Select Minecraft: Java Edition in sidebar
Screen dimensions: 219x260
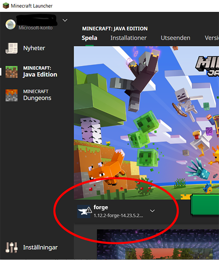pyautogui.click(x=40, y=72)
